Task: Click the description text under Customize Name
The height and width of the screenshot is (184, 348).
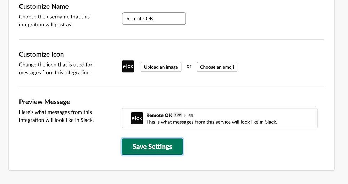Action: click(54, 20)
